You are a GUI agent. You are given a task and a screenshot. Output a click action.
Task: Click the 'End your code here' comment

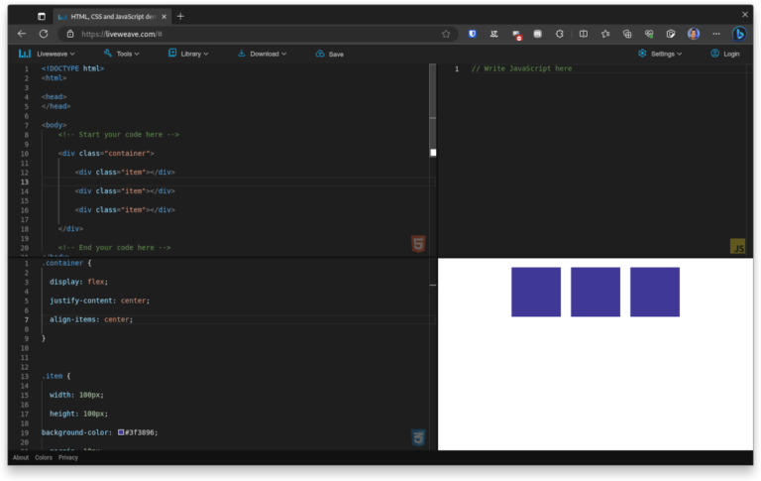(x=114, y=248)
